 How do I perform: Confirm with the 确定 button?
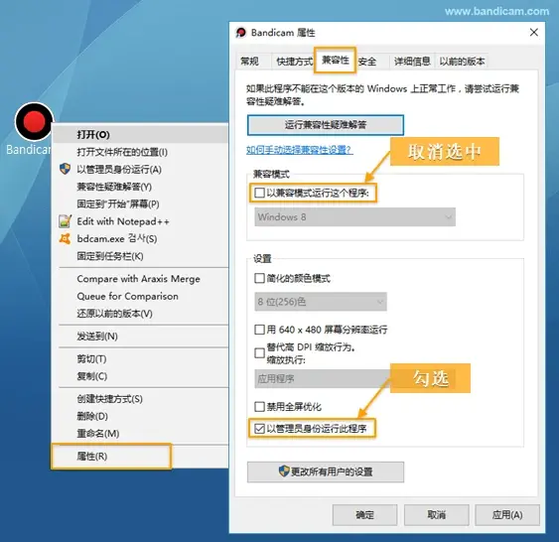[x=364, y=514]
